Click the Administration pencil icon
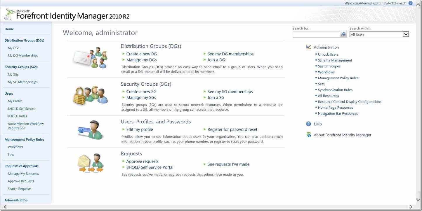 [308, 47]
